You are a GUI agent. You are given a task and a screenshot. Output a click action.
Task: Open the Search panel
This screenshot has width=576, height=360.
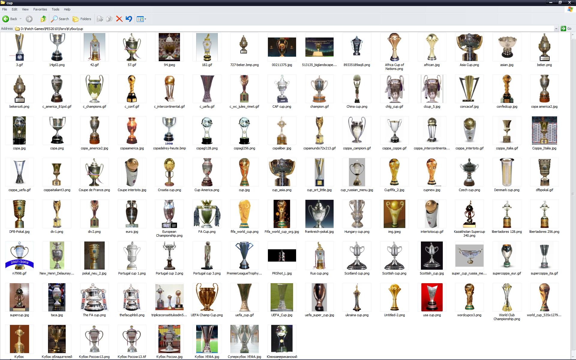60,19
